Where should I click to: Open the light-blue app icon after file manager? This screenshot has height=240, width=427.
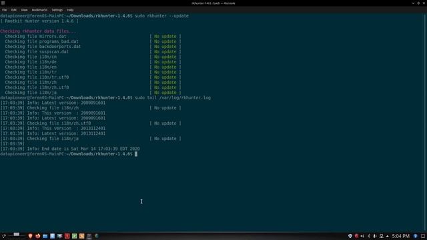pyautogui.click(x=52, y=236)
